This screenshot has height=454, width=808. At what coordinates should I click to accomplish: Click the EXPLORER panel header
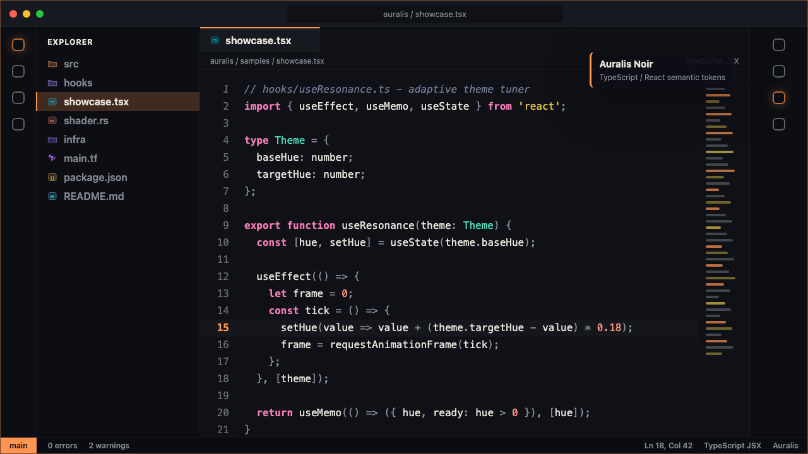70,42
